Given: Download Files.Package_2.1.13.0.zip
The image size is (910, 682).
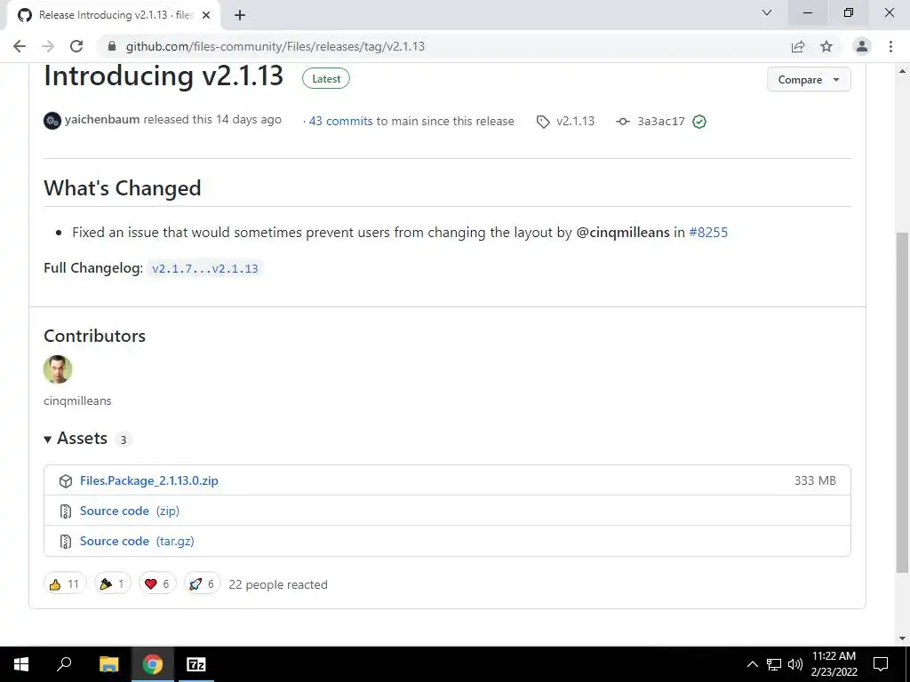Looking at the screenshot, I should click(x=149, y=480).
